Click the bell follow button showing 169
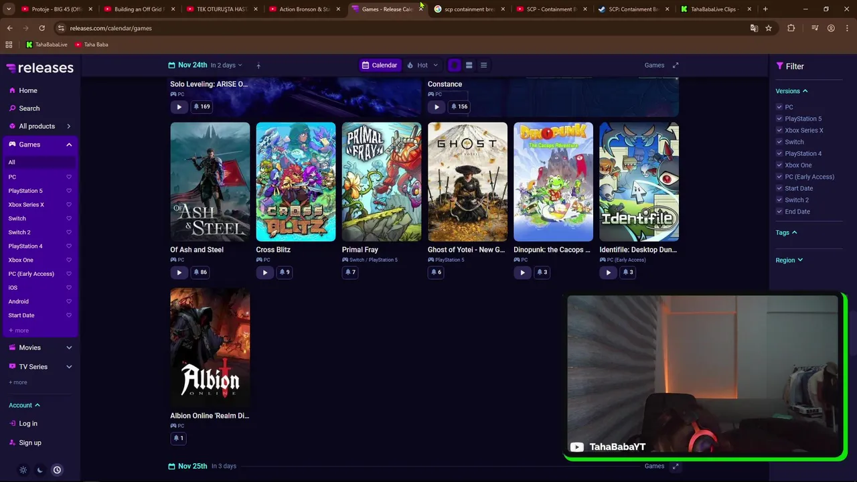The height and width of the screenshot is (482, 857). pyautogui.click(x=202, y=106)
